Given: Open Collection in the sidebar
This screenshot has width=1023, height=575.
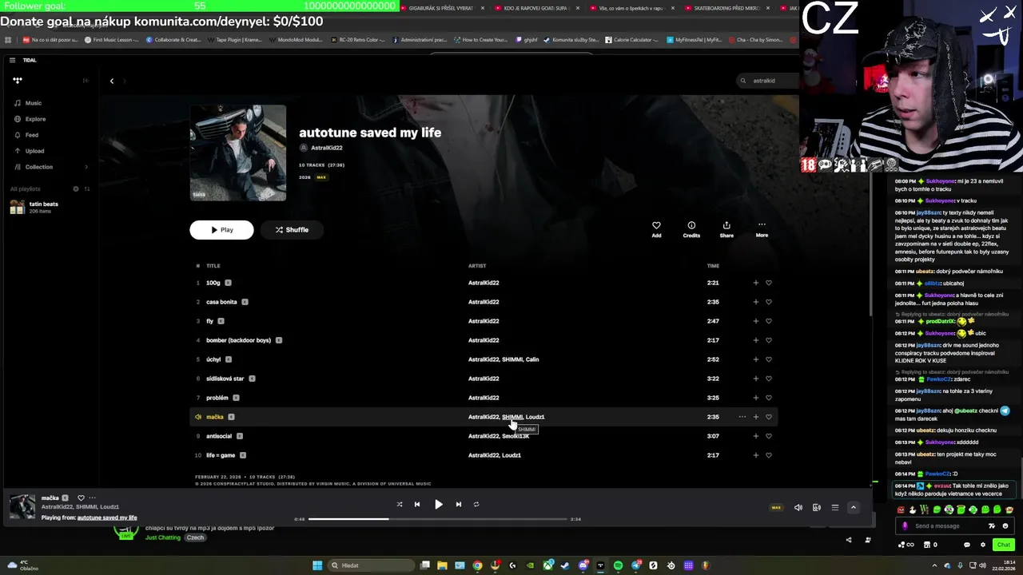Looking at the screenshot, I should 34,167.
